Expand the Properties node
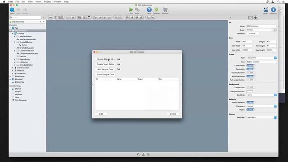This screenshot has width=288, height=162. click(x=13, y=73)
